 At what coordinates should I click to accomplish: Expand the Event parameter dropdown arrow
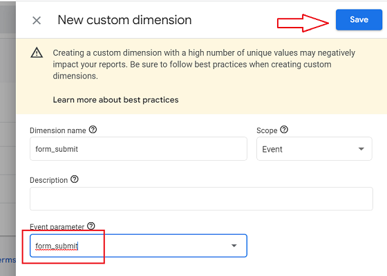point(234,246)
